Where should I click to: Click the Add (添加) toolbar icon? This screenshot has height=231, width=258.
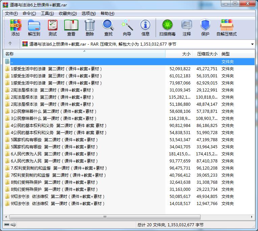pyautogui.click(x=16, y=27)
